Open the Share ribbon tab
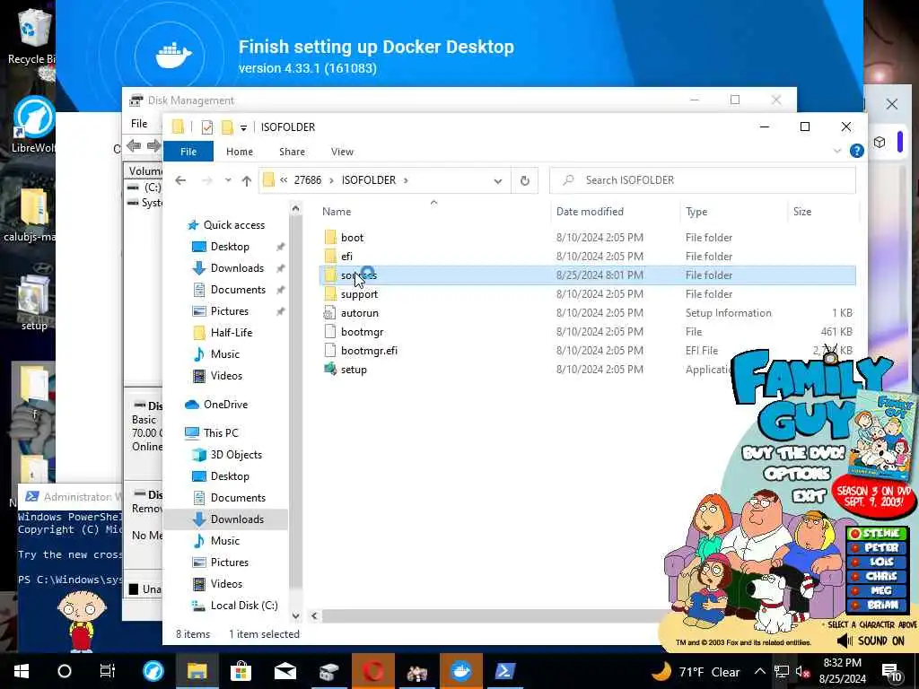 pyautogui.click(x=292, y=151)
